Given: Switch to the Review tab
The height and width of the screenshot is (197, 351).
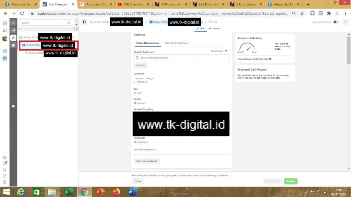Looking at the screenshot, I should (216, 28).
